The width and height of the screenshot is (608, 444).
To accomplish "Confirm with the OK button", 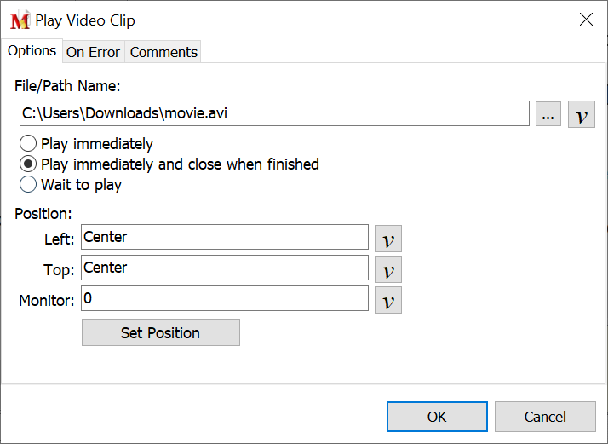I will (x=437, y=417).
